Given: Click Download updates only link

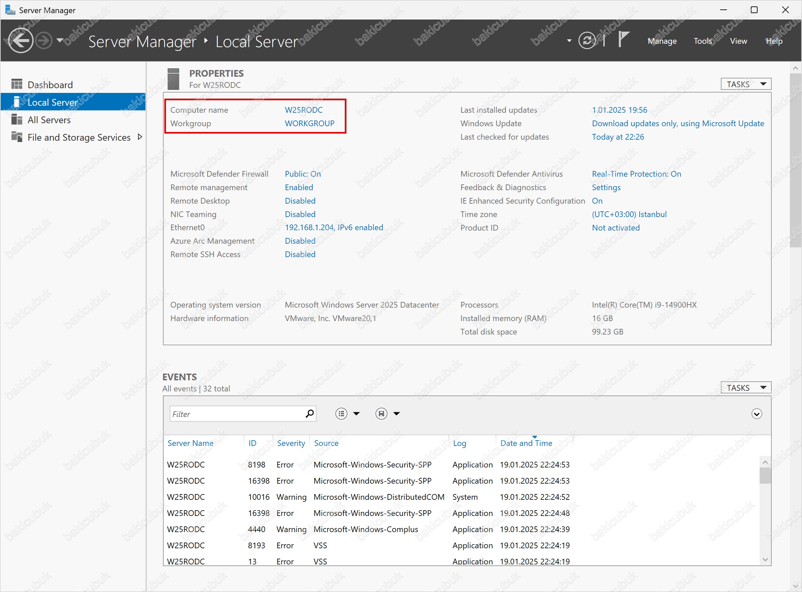Looking at the screenshot, I should click(x=678, y=123).
